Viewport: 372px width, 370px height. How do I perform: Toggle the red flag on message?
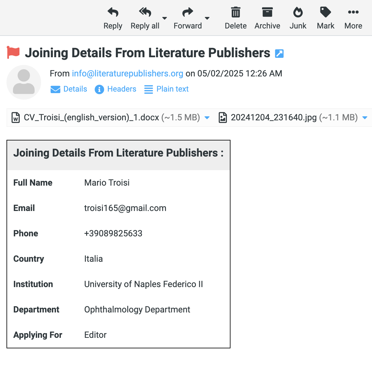point(13,53)
